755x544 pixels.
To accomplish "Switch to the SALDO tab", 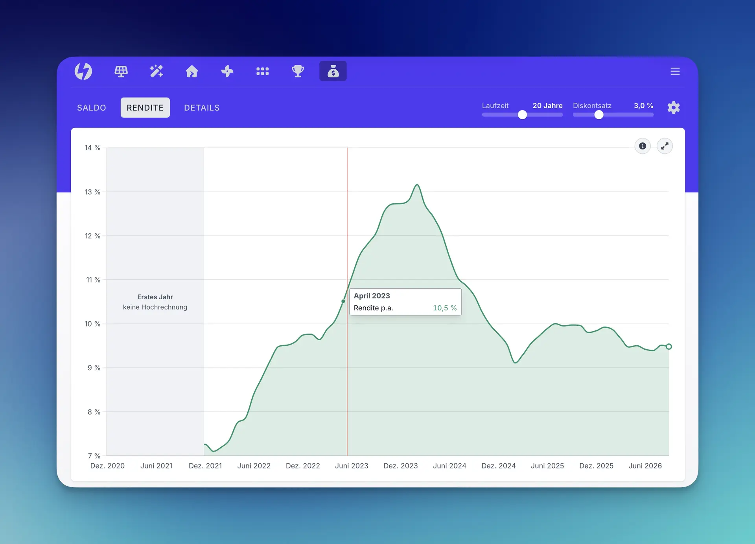I will coord(92,108).
